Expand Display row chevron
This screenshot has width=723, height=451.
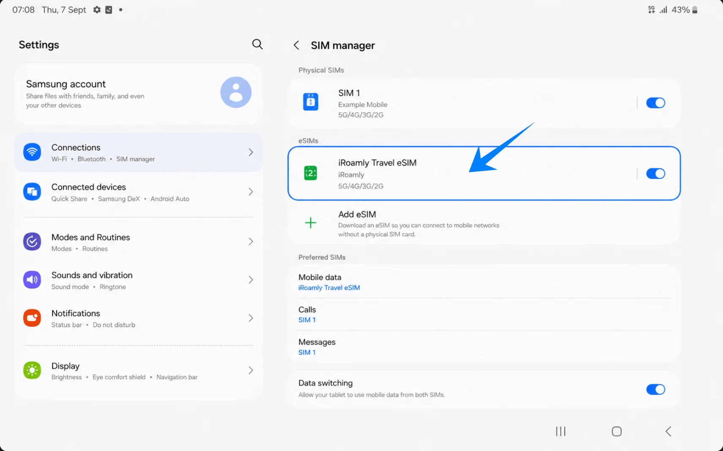point(251,370)
